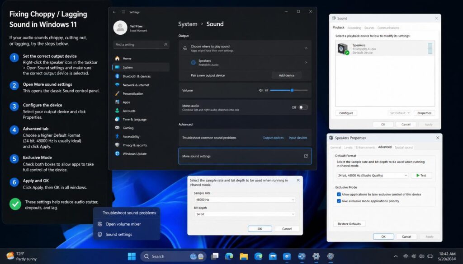This screenshot has width=463, height=264.
Task: Select System in the Settings sidebar
Action: pos(141,67)
